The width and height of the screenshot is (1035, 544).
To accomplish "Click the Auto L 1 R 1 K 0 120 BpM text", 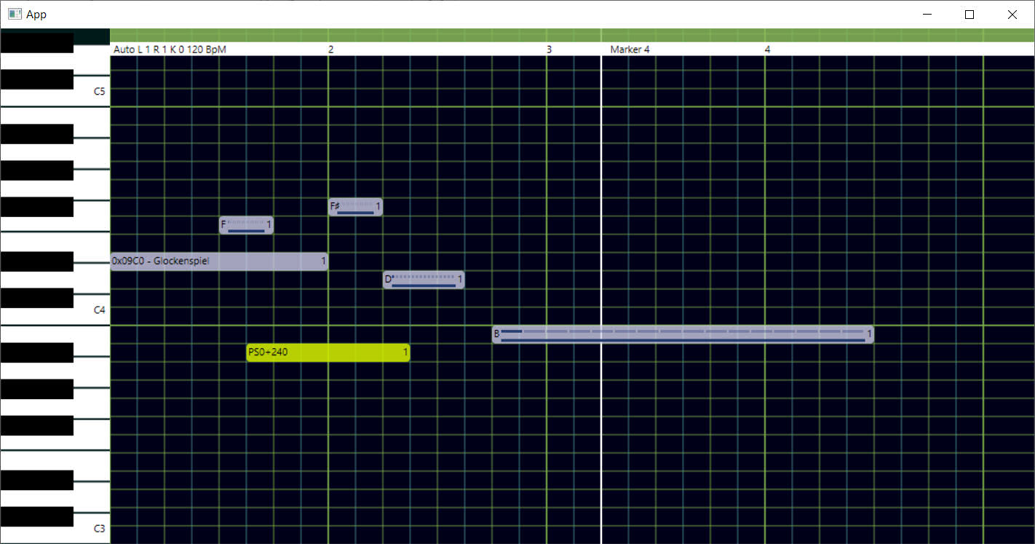I will pos(170,50).
